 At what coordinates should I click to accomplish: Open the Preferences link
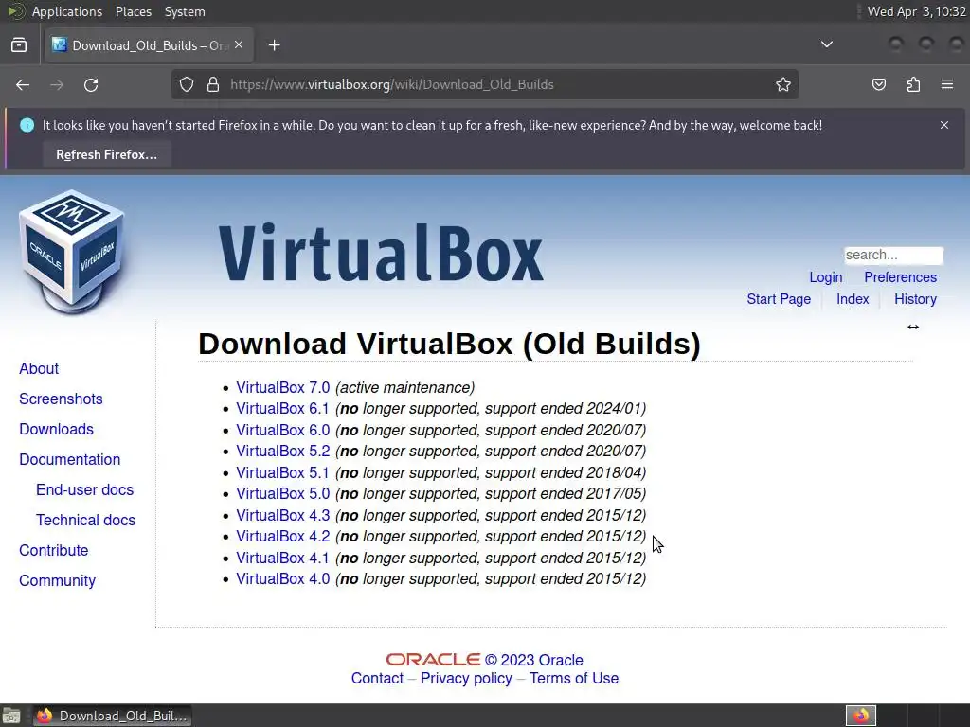pos(900,277)
